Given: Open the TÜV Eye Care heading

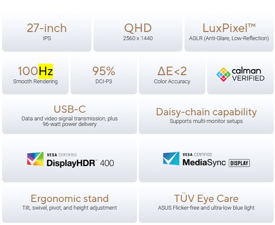Looking at the screenshot, I should (x=206, y=199).
